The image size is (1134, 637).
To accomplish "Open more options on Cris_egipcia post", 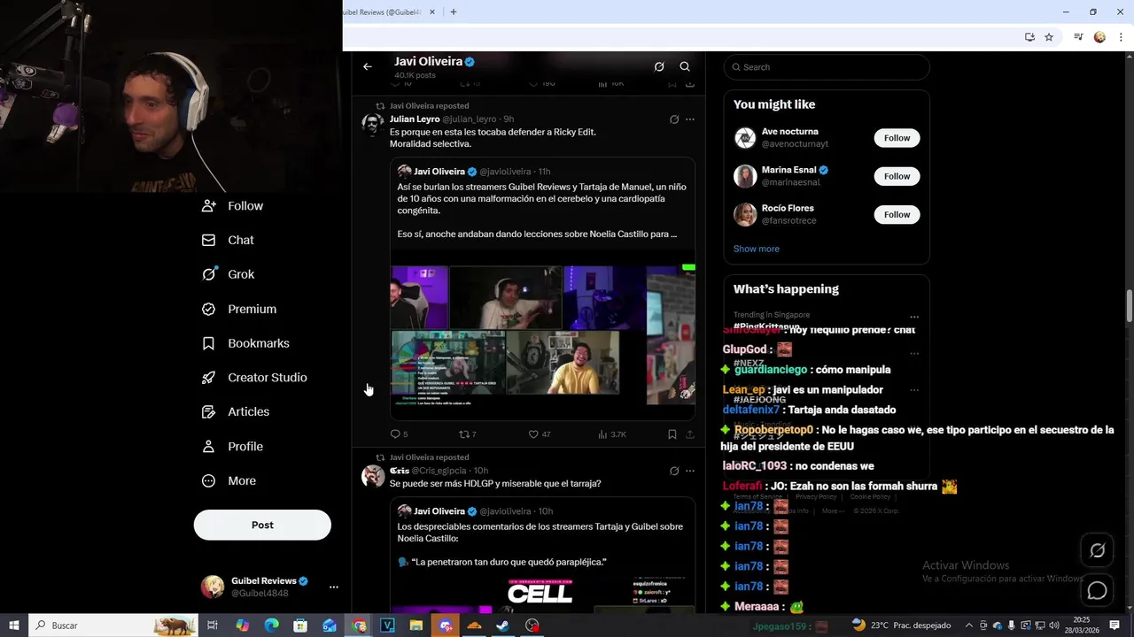I will (690, 471).
